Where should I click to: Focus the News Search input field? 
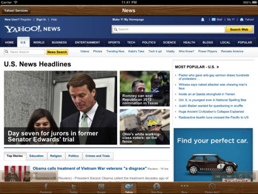[x=25, y=52]
